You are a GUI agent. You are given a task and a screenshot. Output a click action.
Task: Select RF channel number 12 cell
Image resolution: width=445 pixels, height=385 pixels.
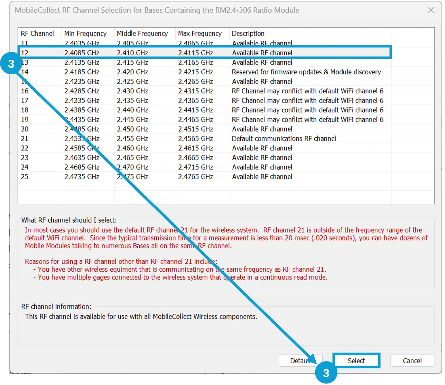[25, 53]
